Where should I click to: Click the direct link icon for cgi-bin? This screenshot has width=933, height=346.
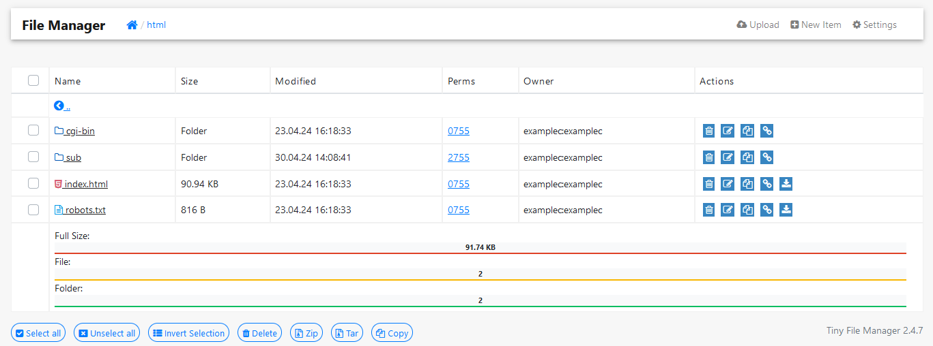point(766,131)
